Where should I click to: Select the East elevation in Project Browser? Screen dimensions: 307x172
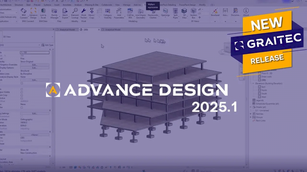[x=263, y=87]
